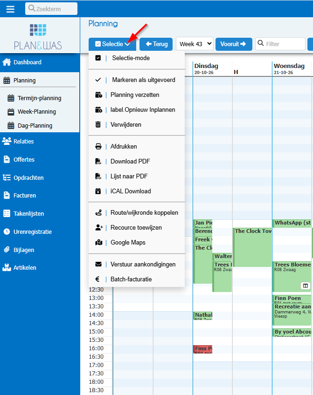Open Trees Bloeme R08 Zwaag appointment
This screenshot has height=395, width=313.
click(292, 276)
